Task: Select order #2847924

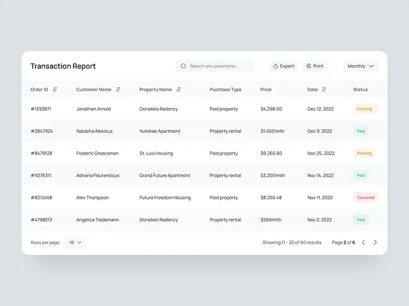Action: click(42, 131)
